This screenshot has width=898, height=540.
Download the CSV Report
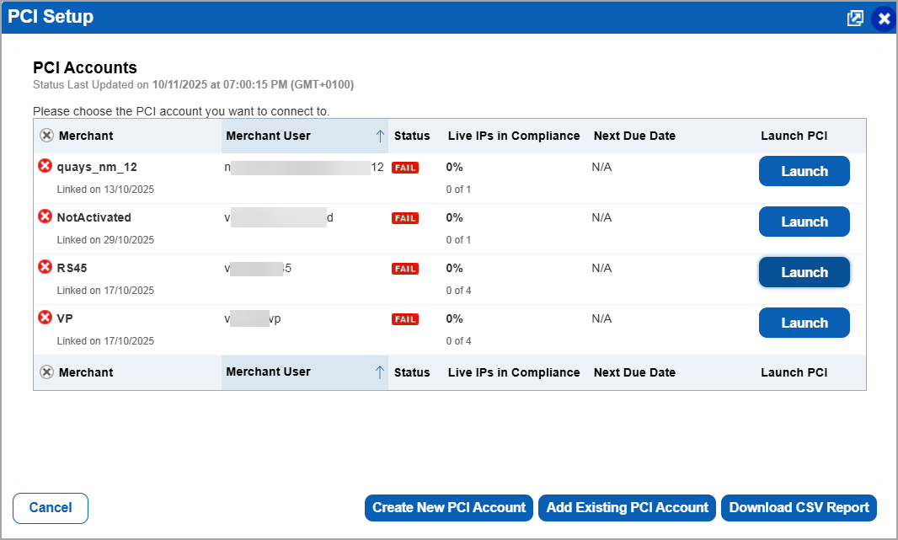pos(798,508)
